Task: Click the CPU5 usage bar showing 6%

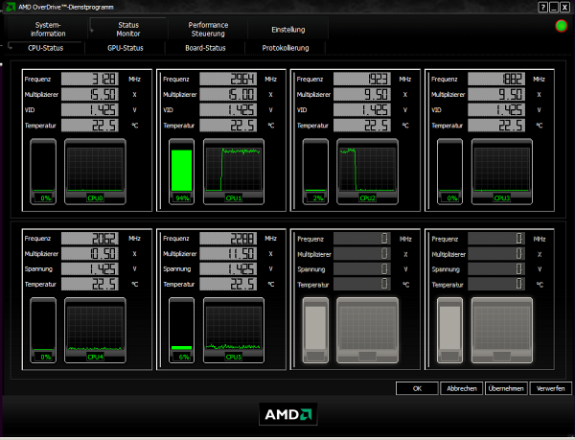Action: point(181,331)
